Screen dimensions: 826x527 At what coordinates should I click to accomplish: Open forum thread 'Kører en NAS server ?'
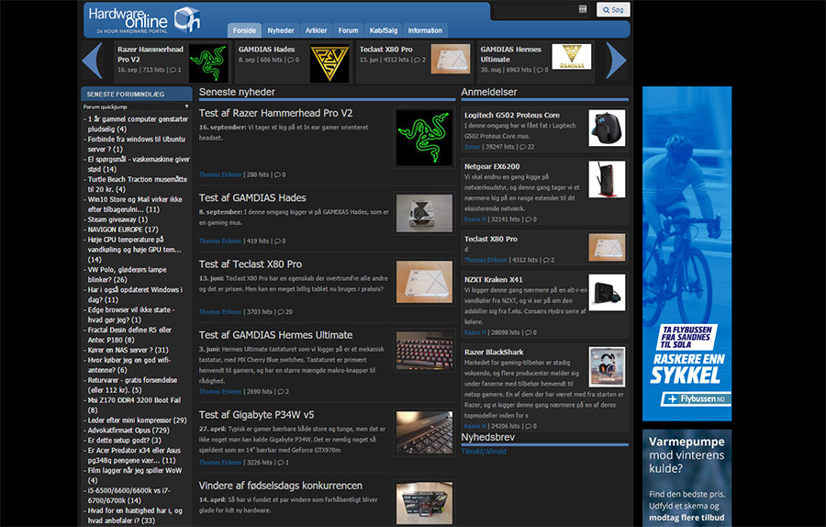tap(128, 350)
